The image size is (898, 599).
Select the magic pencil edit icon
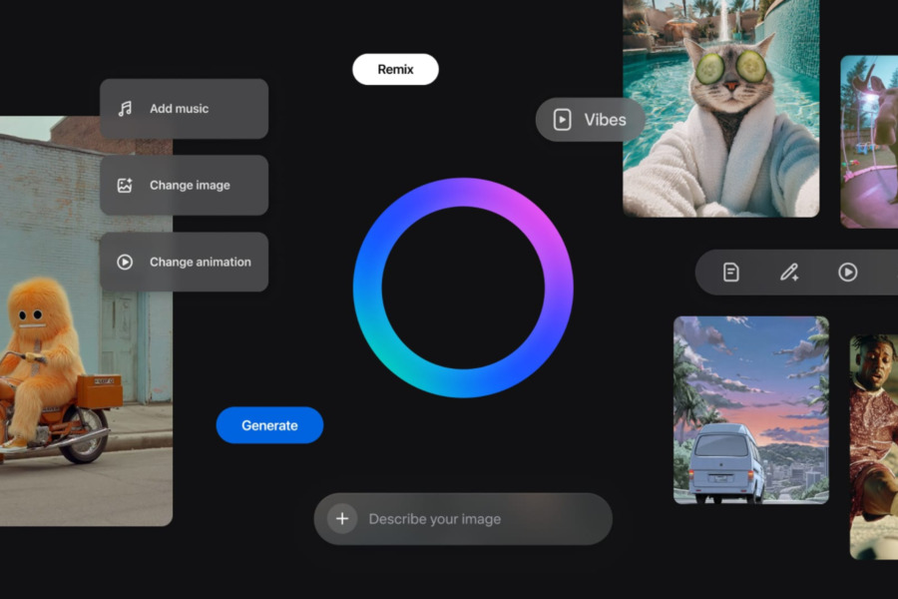point(790,273)
